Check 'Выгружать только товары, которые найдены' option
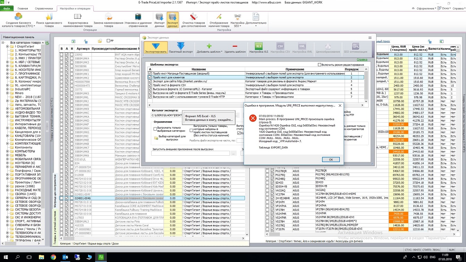This screenshot has width=466, height=262. point(191,130)
